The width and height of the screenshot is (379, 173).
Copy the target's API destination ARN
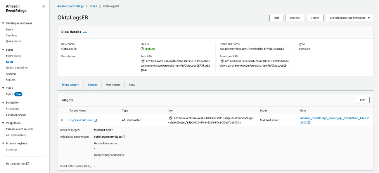click(171, 118)
